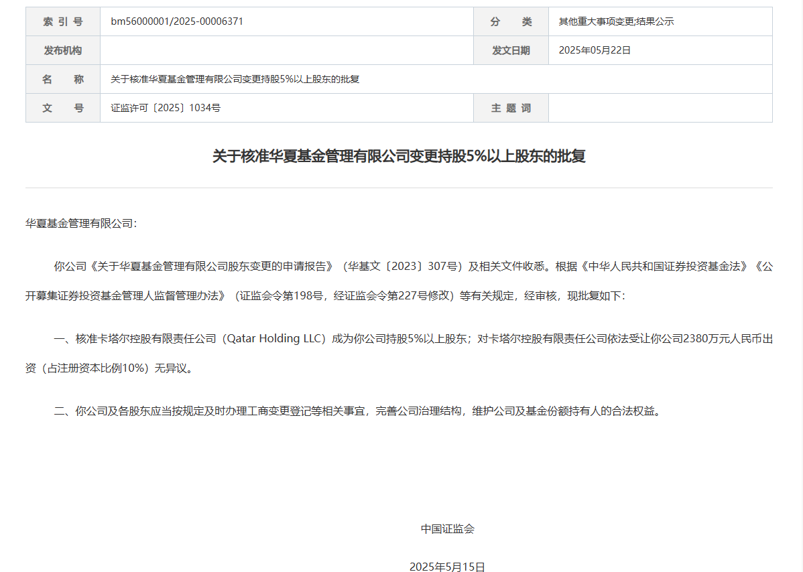Click the text (华基文〔2023〕307号)
803x572 pixels.
click(x=402, y=267)
